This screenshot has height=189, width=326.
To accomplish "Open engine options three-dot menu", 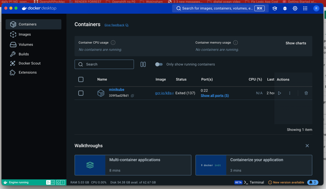I will (x=63, y=182).
